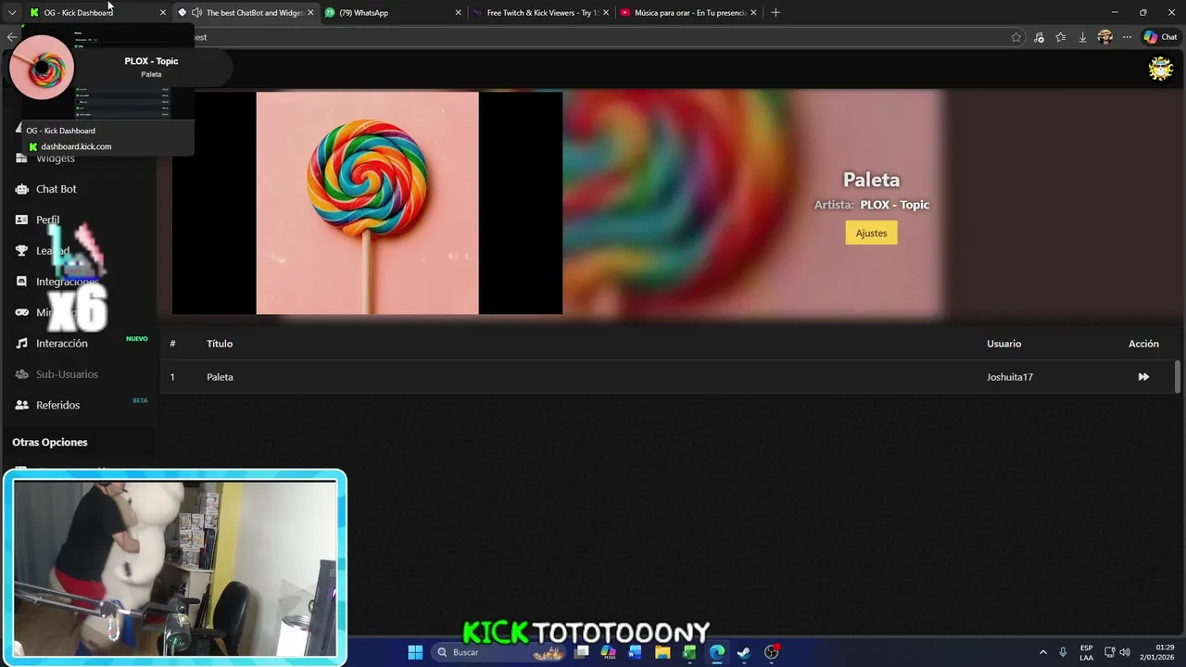Open Excel from the taskbar
The width and height of the screenshot is (1186, 667).
[x=689, y=652]
